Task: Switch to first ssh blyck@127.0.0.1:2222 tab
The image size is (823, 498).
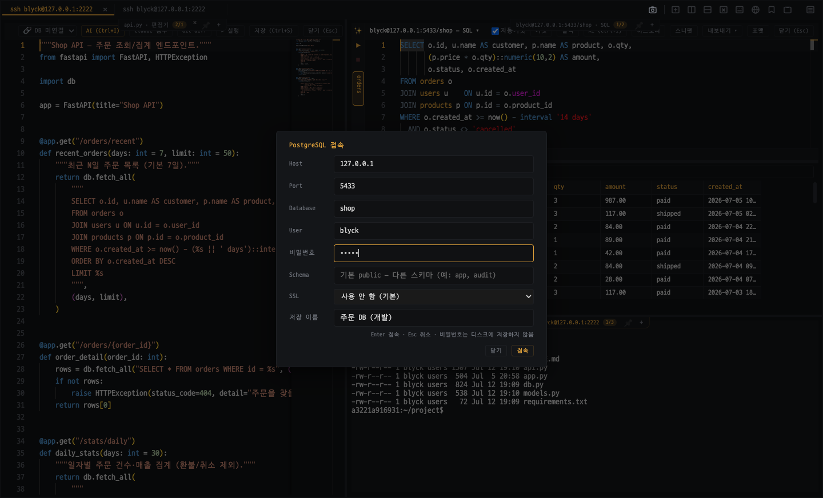Action: point(51,10)
